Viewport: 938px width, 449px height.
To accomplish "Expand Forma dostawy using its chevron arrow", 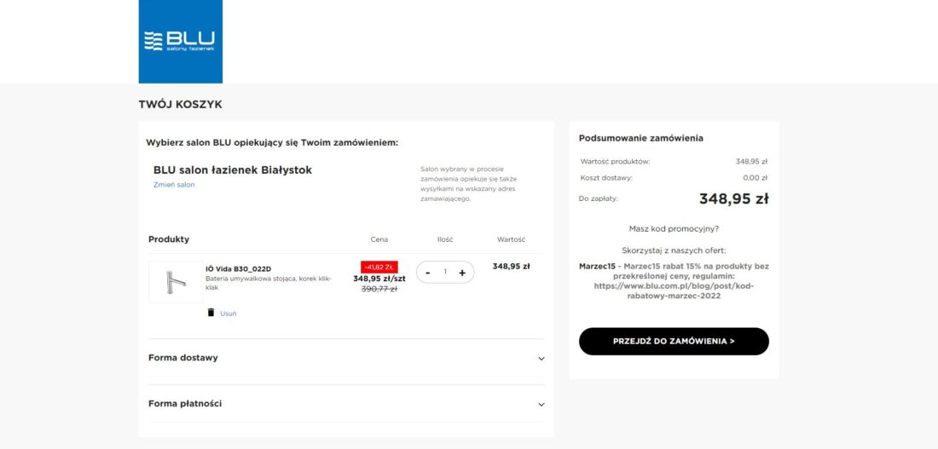I will 541,359.
